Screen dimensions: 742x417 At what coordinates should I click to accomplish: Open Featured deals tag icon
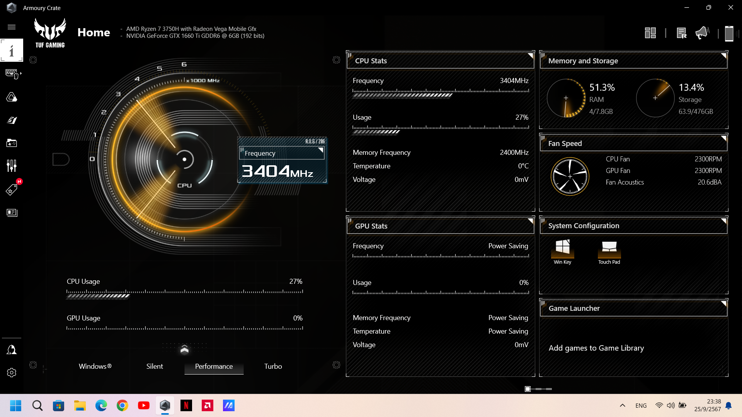click(x=12, y=189)
